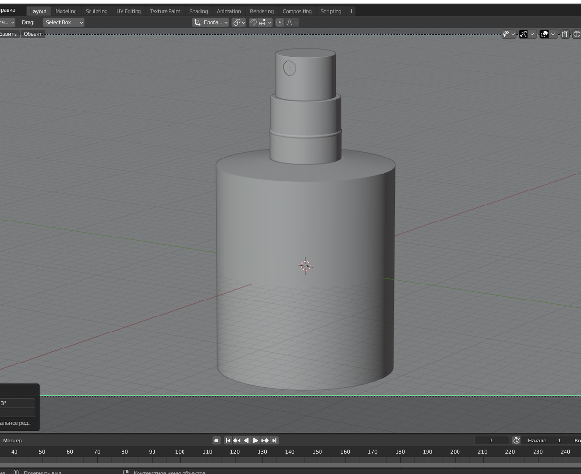Open the Modeling workspace tab

66,11
